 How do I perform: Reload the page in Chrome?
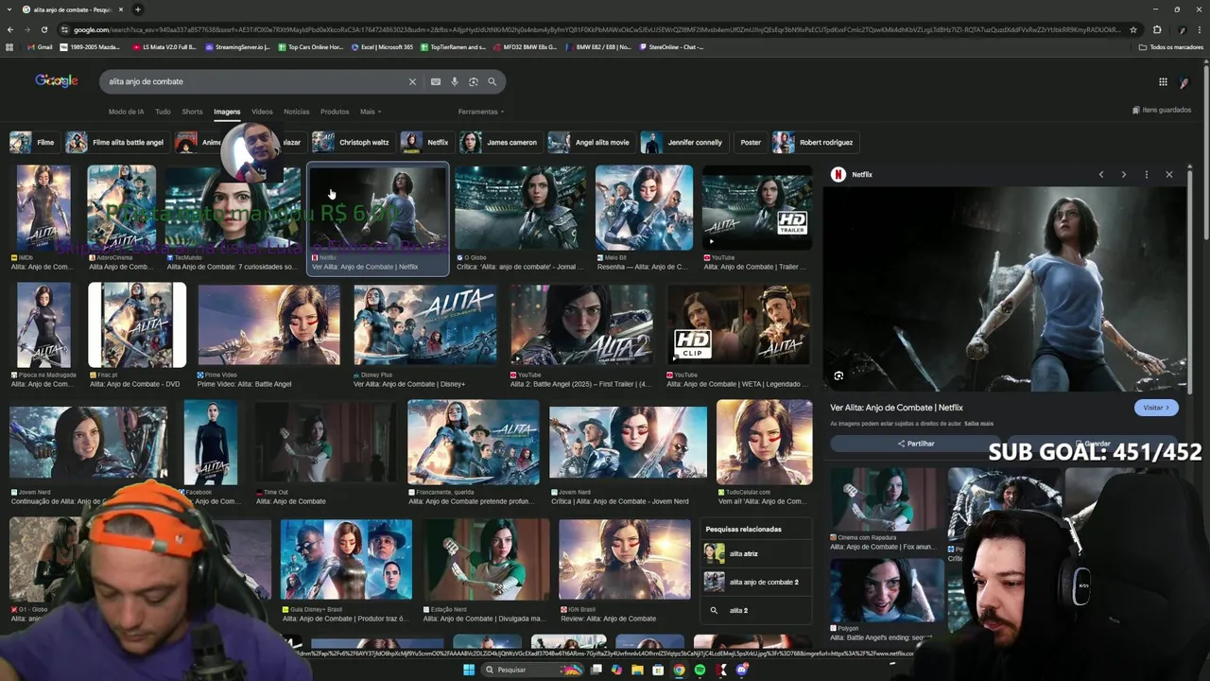click(x=44, y=29)
